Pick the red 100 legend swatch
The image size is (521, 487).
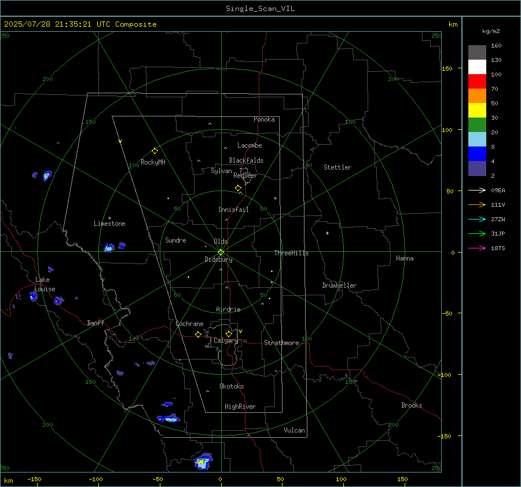click(477, 82)
